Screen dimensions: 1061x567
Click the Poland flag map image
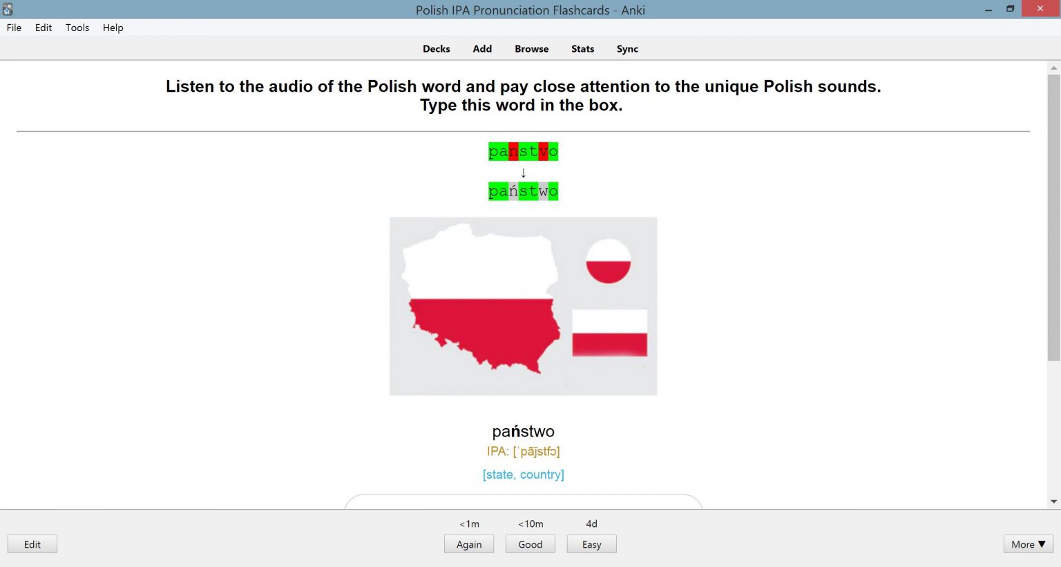coord(523,305)
